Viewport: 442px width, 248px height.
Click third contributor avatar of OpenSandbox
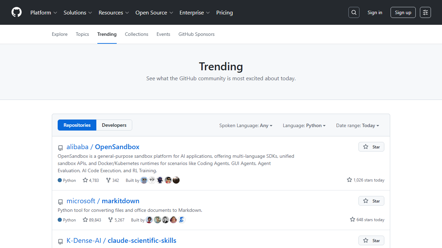pyautogui.click(x=160, y=180)
